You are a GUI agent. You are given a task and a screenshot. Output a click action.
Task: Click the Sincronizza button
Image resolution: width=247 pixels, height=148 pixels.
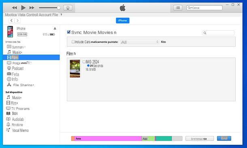coord(200,139)
